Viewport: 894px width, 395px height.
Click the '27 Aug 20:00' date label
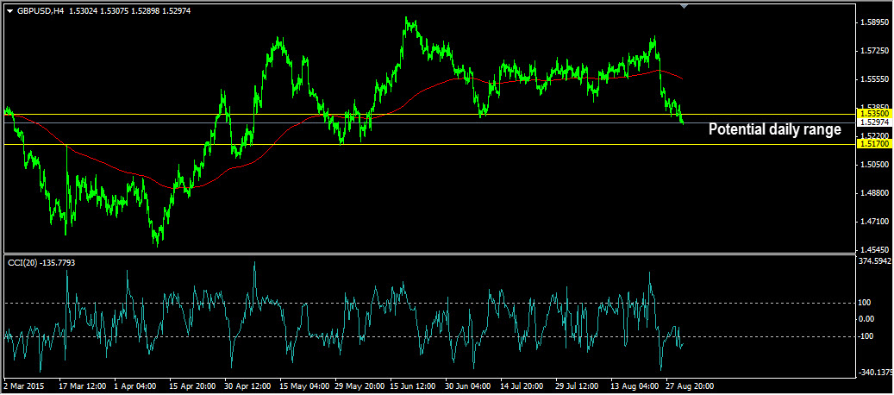690,386
